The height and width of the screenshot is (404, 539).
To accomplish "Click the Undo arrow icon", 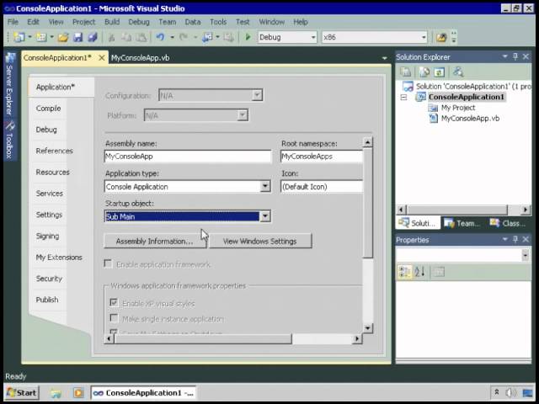I will pyautogui.click(x=160, y=37).
